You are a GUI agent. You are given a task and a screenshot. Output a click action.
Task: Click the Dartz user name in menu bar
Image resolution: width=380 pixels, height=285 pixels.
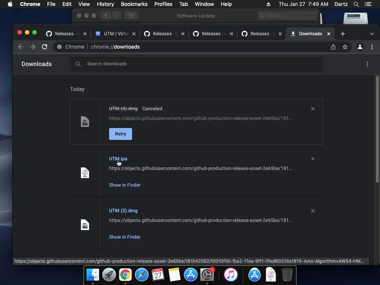point(341,4)
